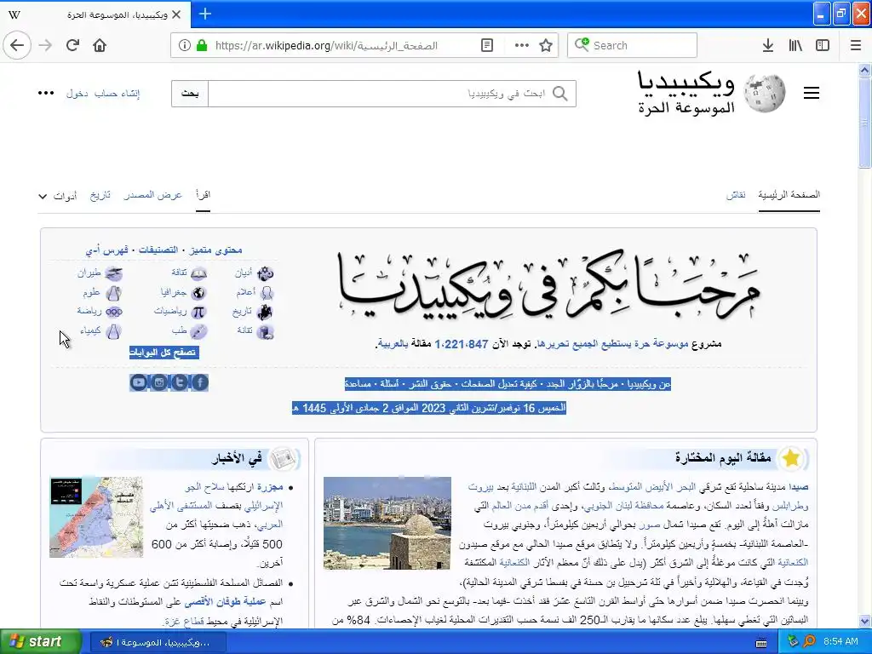The image size is (872, 654).
Task: Open the التصنيفات link
Action: click(158, 250)
